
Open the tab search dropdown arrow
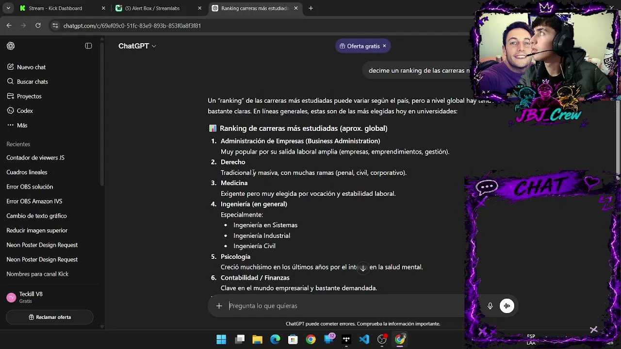(8, 8)
